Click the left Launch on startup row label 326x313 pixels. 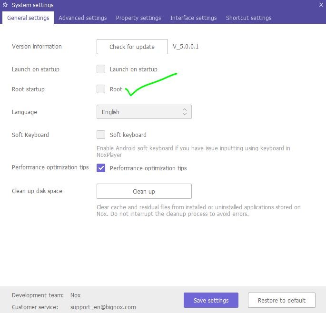pos(36,69)
